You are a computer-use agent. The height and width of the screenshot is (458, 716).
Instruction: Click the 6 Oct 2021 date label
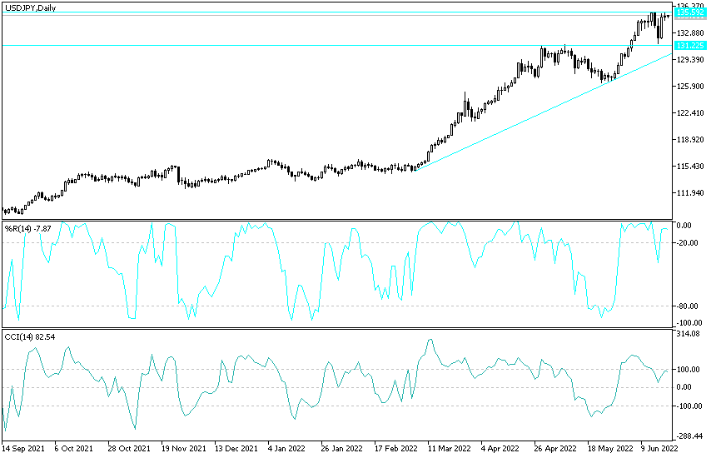coord(73,448)
